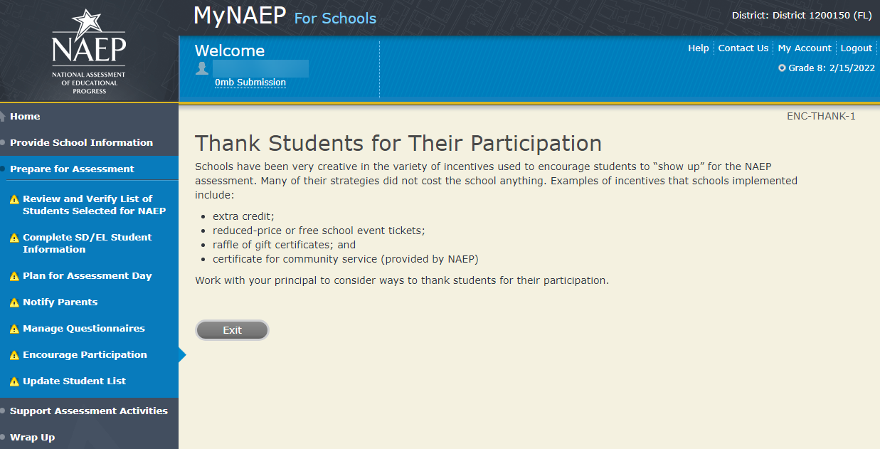
Task: Expand Support Assessment Activities section
Action: (x=88, y=411)
